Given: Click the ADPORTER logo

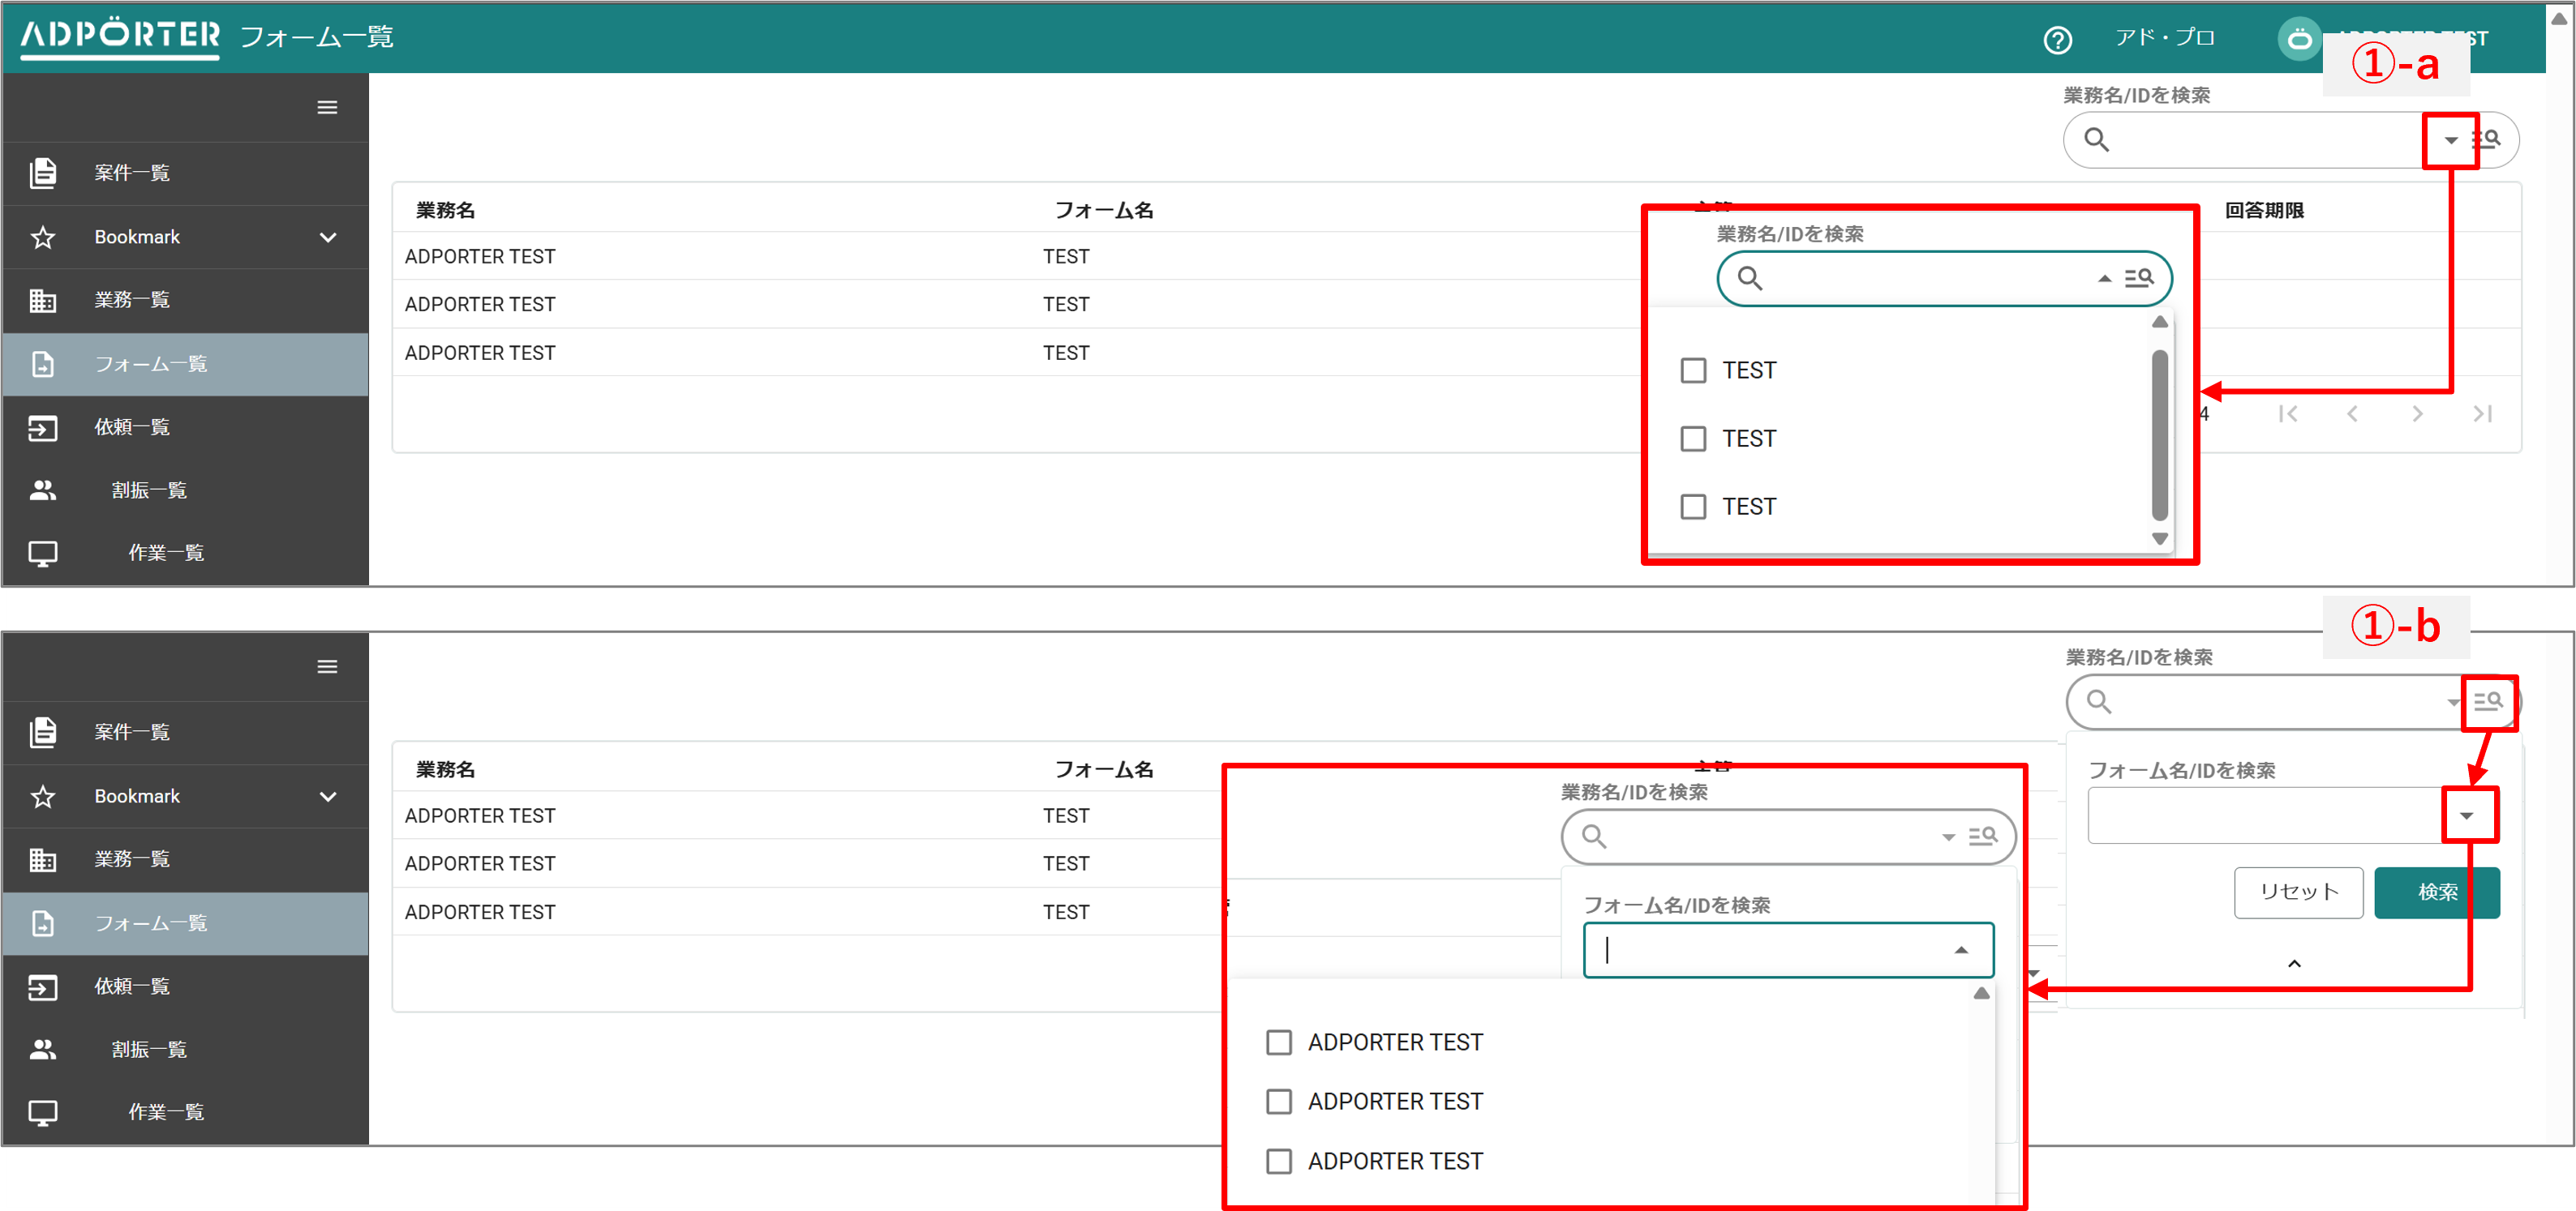Looking at the screenshot, I should coord(120,36).
